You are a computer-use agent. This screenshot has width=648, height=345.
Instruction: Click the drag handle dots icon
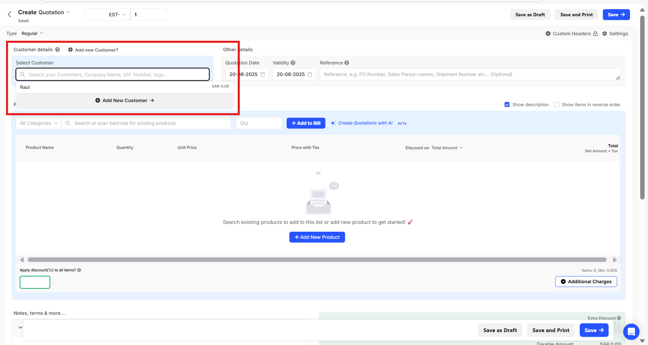click(x=318, y=173)
